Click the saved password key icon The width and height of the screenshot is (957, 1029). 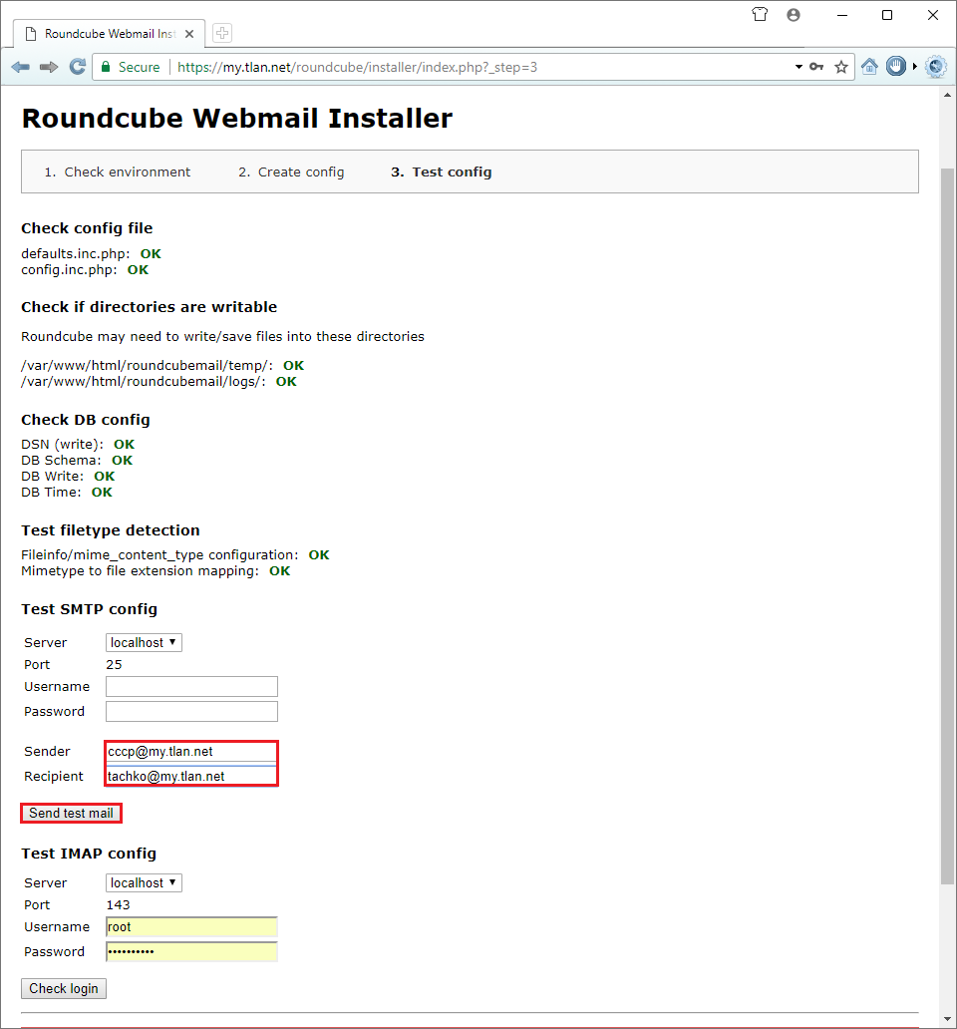point(816,67)
